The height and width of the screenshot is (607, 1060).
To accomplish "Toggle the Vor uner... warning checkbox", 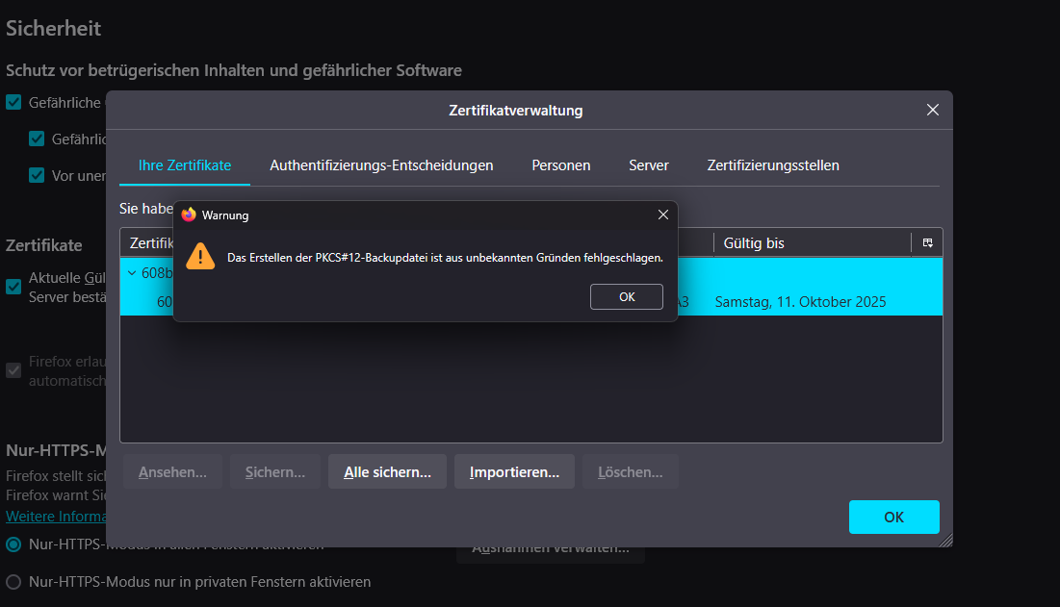I will 37,175.
